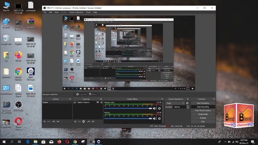
Task: Open the OBS Studio desktop shortcut
Action: tap(19, 106)
